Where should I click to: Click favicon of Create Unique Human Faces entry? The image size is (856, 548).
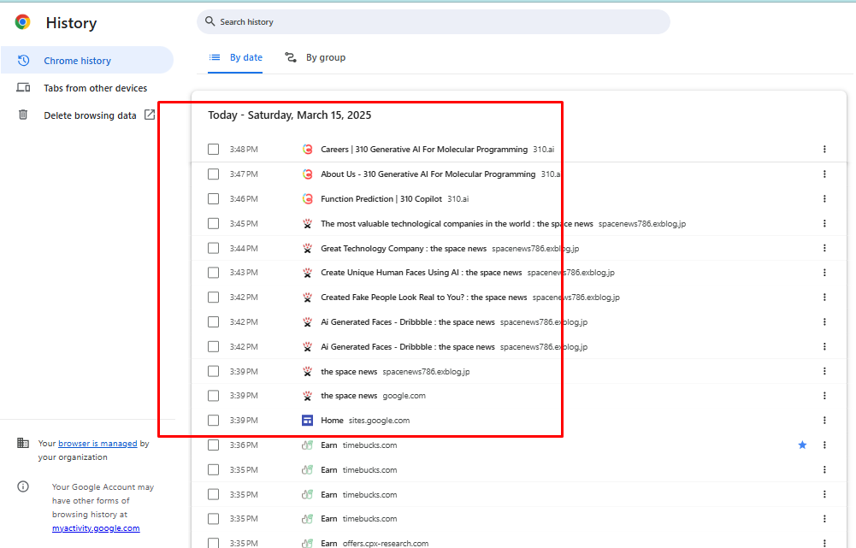(307, 273)
